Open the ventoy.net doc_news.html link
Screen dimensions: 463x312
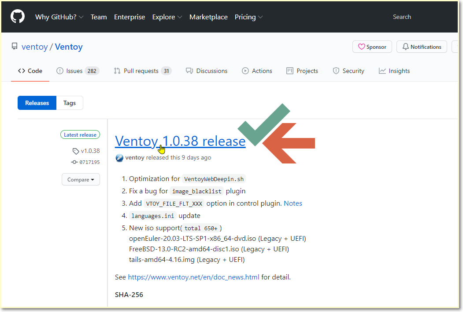point(193,277)
